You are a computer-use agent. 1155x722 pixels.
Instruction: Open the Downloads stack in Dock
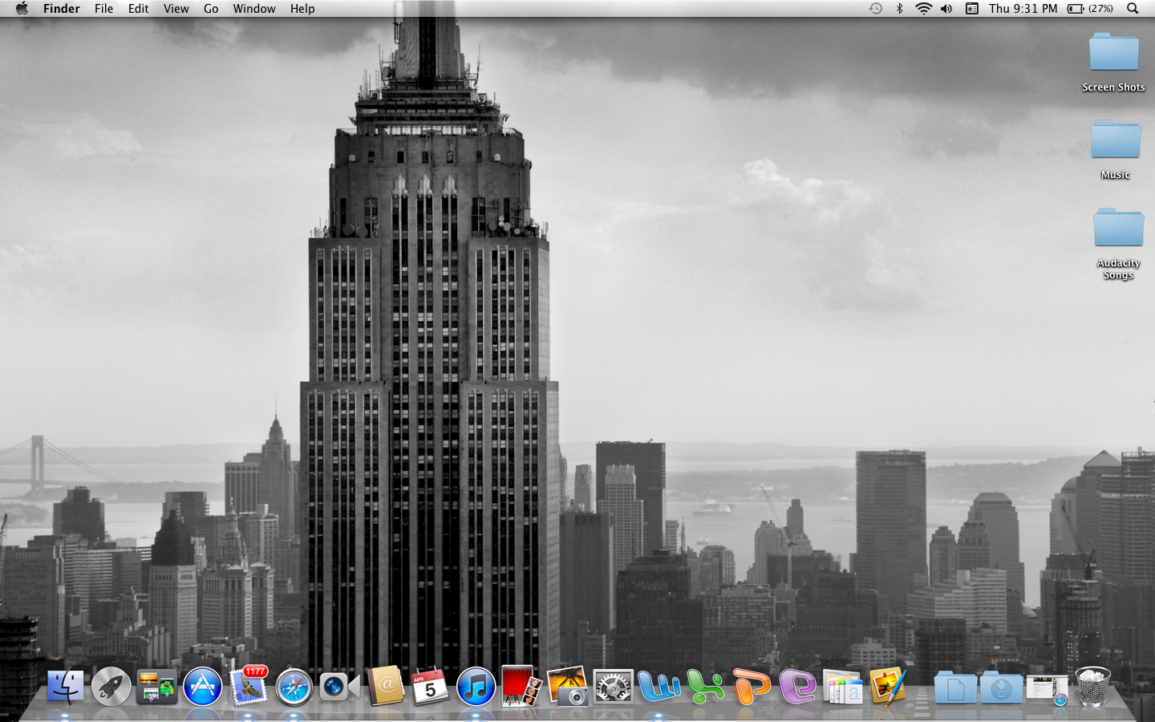point(1001,688)
